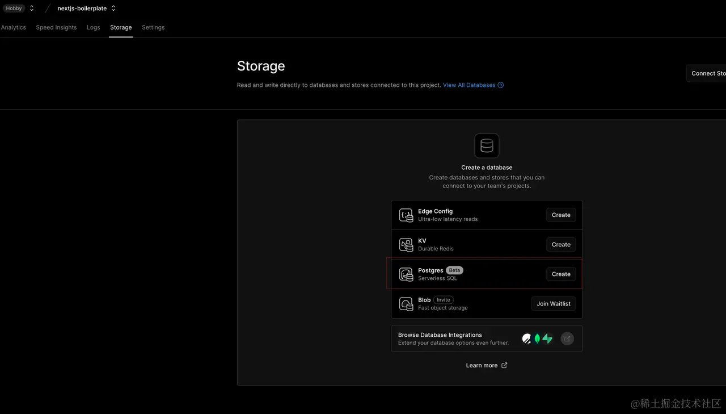Screen dimensions: 726x414
Task: Open the Analytics tab
Action: [x=13, y=27]
